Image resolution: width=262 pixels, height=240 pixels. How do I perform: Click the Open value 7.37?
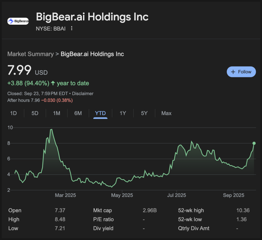60,210
